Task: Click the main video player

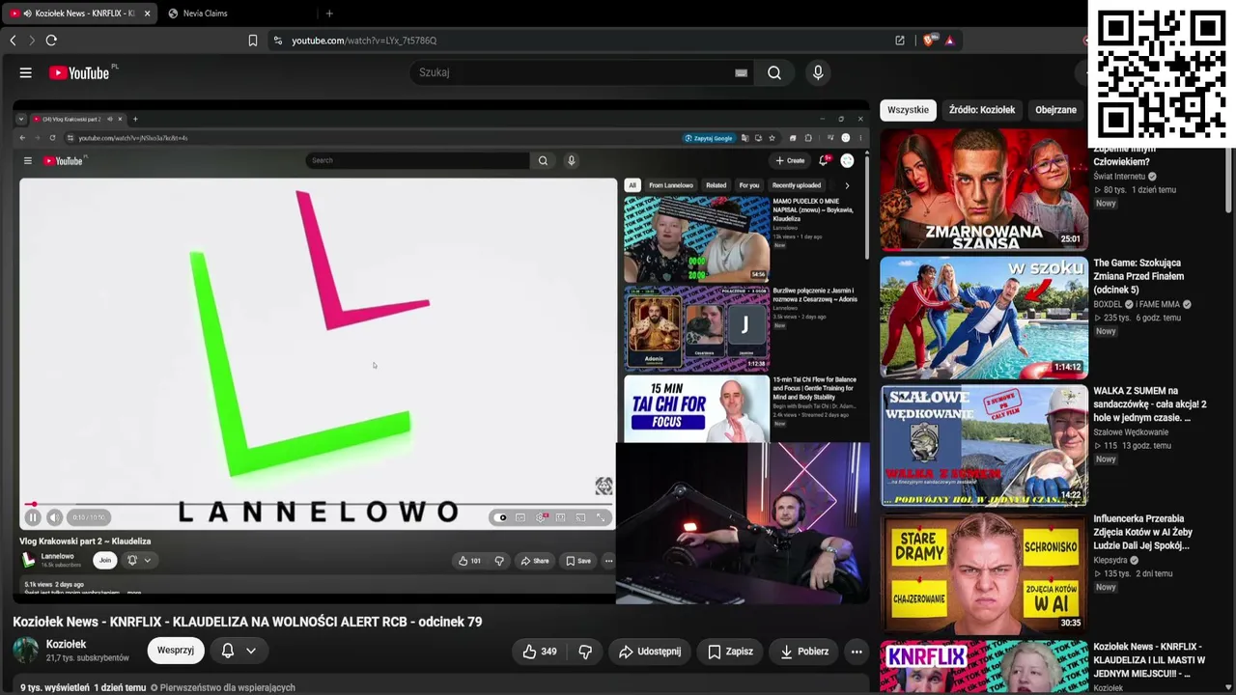Action: point(440,352)
